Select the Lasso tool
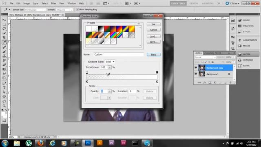Image resolution: width=261 pixels, height=147 pixels. pos(4,29)
